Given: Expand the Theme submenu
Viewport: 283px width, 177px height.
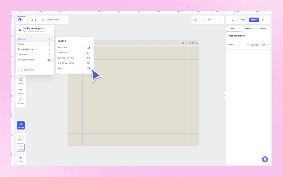Looking at the screenshot, I should (35, 44).
